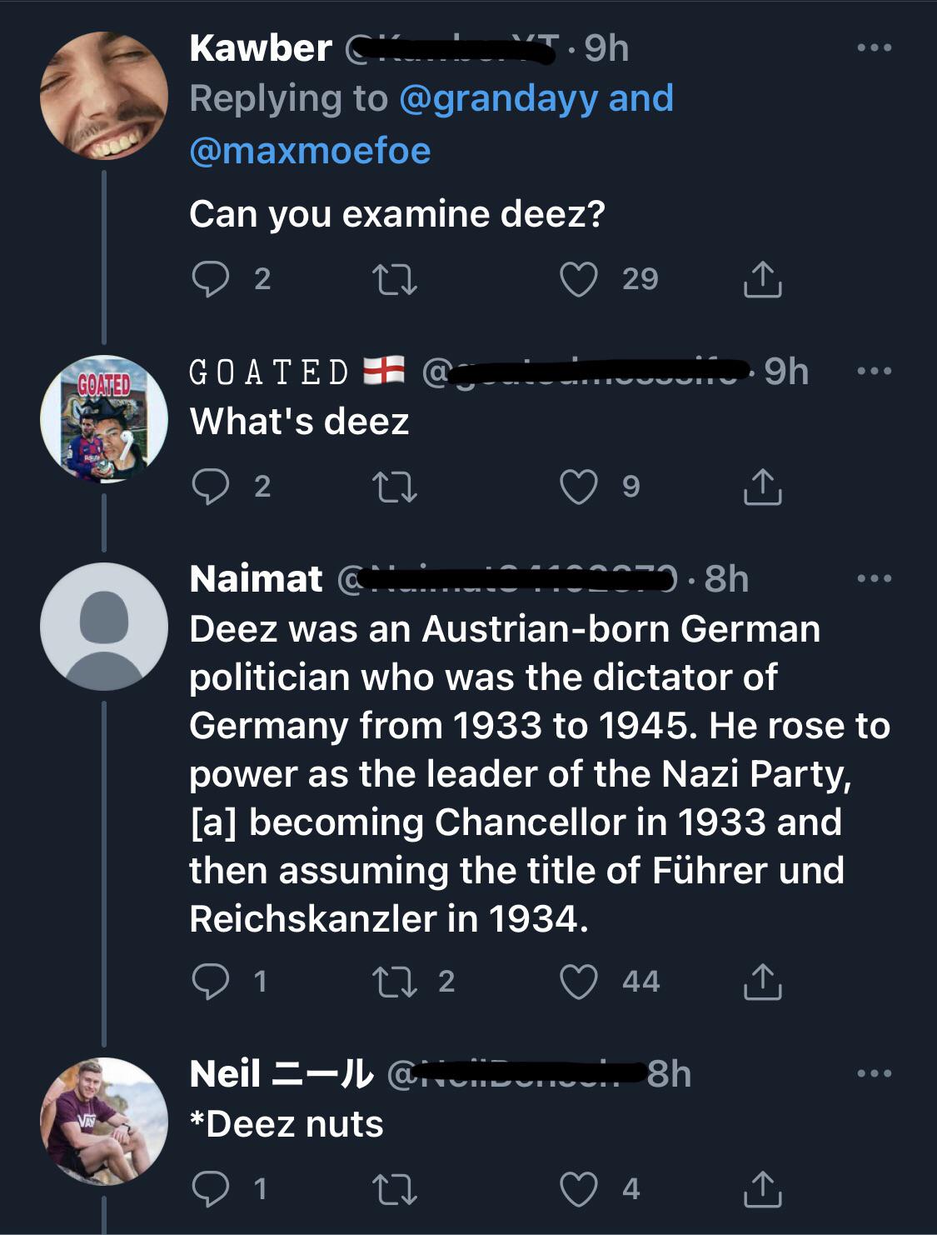
Task: Reply to Kawber's tweet
Action: [210, 279]
